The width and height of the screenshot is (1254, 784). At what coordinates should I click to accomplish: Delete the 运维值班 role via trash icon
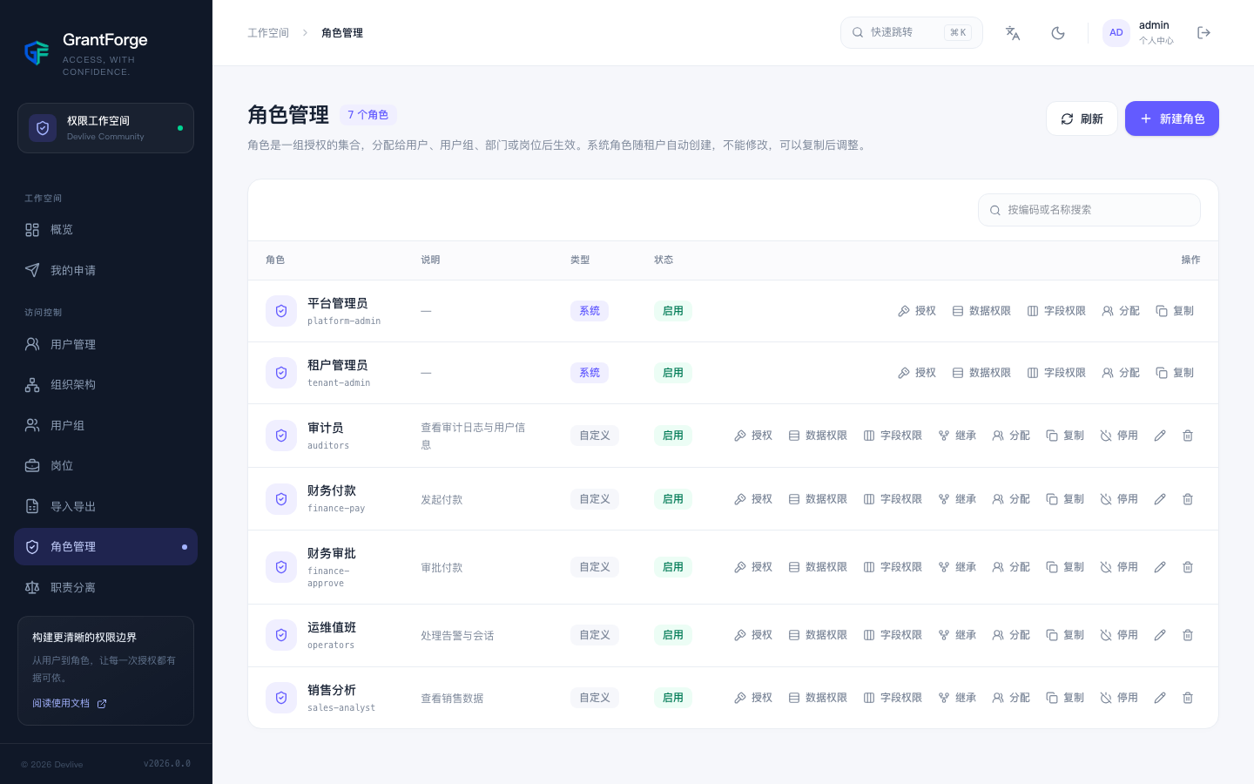(1188, 635)
